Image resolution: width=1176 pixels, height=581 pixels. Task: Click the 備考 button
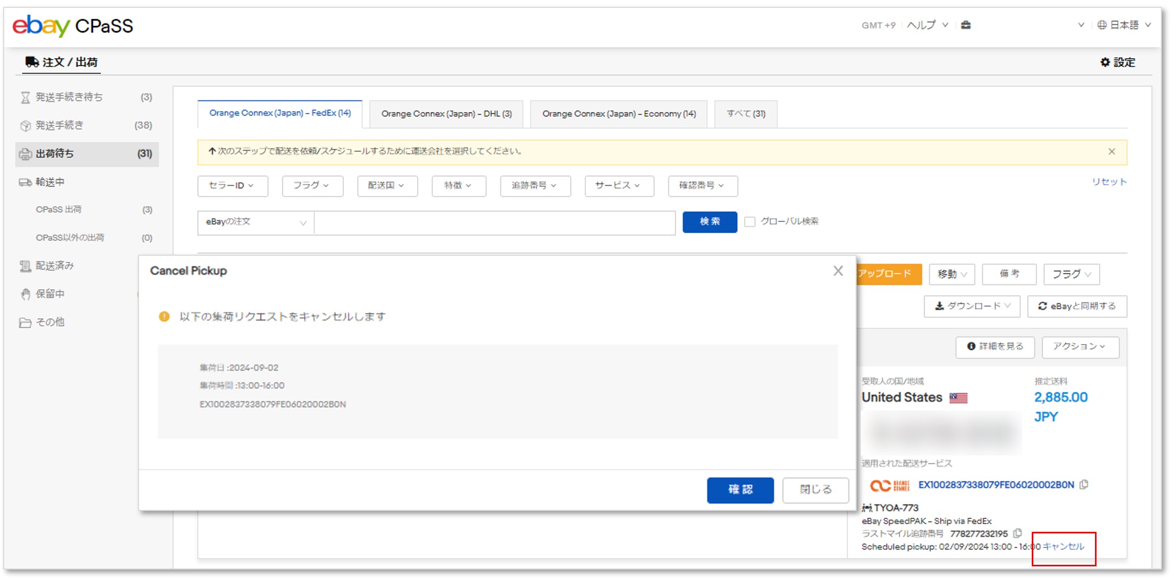click(x=1009, y=274)
